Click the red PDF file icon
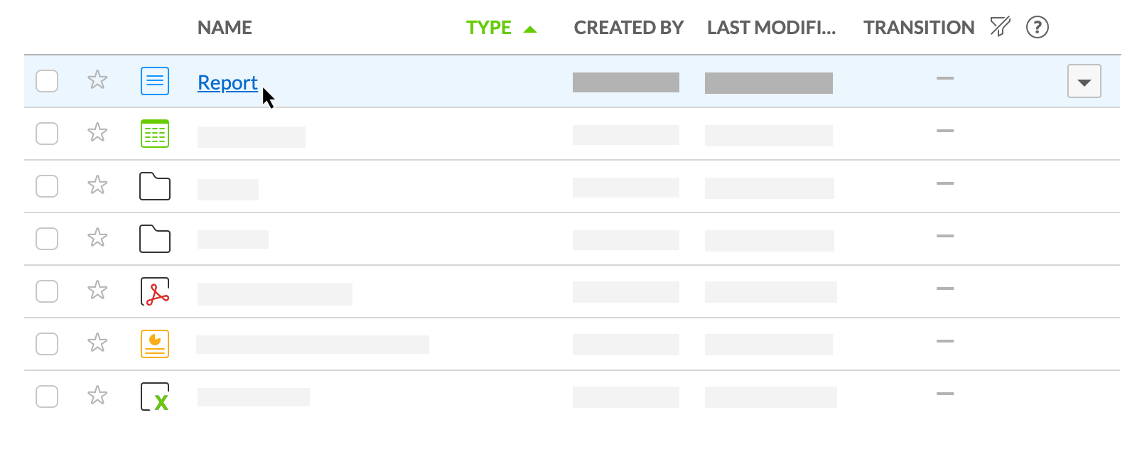1137x469 pixels. pyautogui.click(x=155, y=291)
